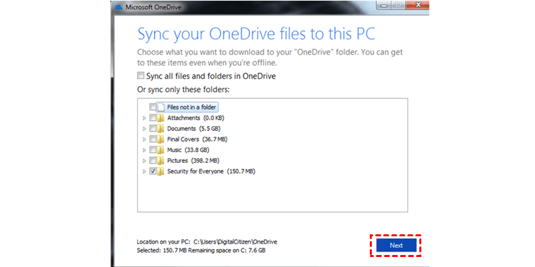Click the Documents folder icon
Viewport: 535px width, 267px height.
tap(160, 129)
